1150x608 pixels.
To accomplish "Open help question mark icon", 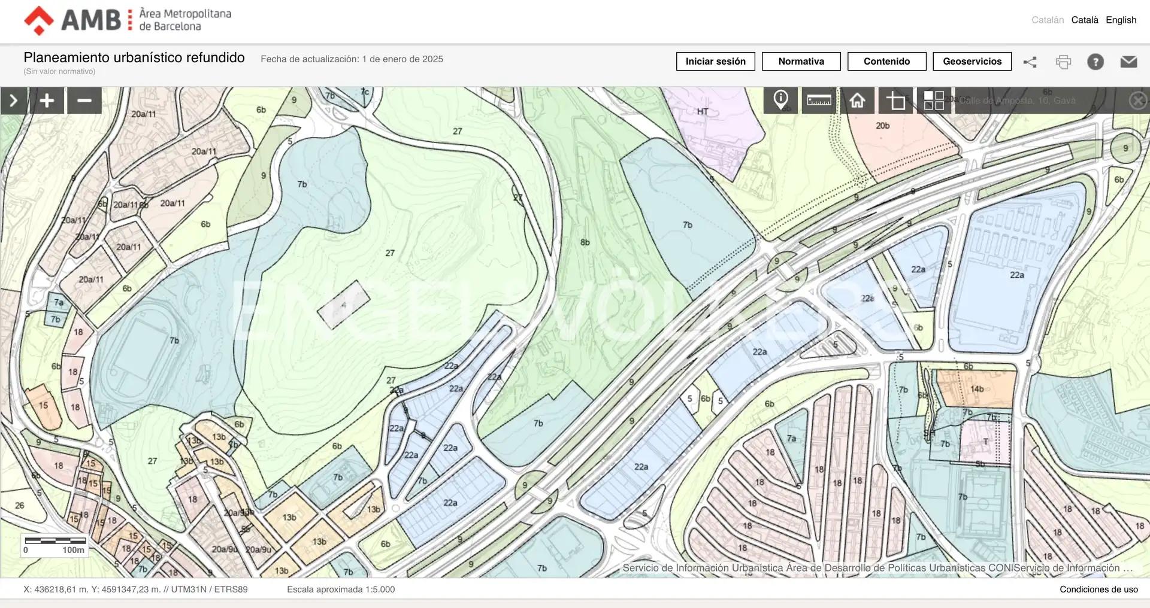I will coord(1095,62).
